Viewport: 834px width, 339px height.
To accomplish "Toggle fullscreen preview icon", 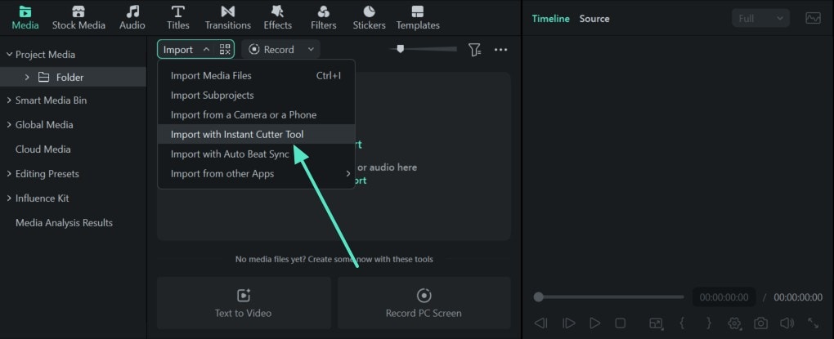I will pos(814,323).
